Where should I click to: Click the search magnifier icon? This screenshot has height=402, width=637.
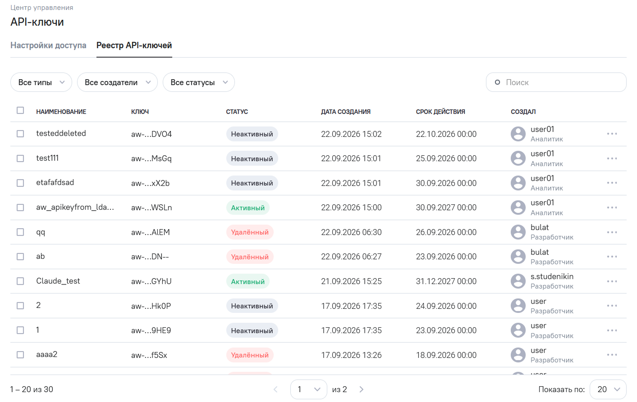tap(497, 82)
